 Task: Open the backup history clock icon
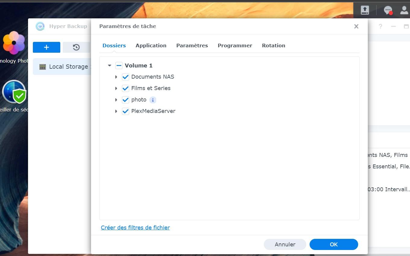tap(76, 47)
